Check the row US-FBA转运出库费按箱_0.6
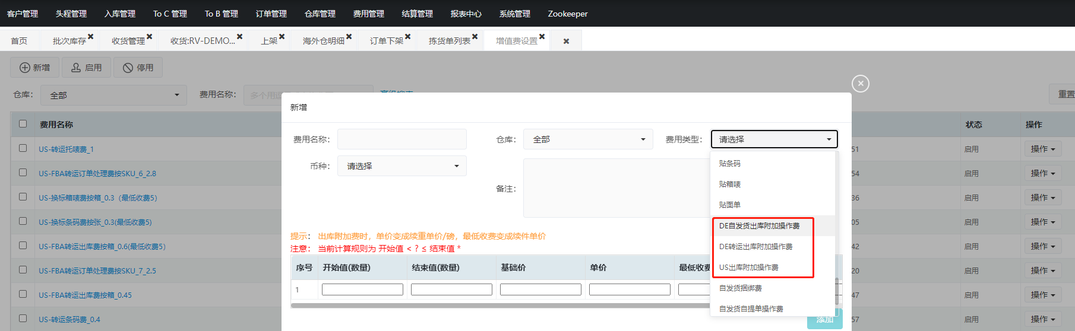 [23, 246]
